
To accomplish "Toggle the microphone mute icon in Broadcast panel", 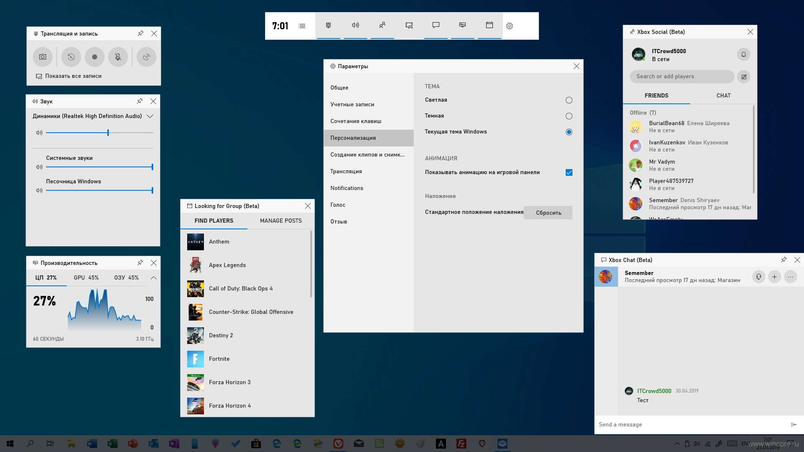I will (118, 57).
